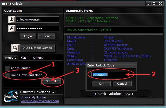Switch to the Prepare tab
The width and height of the screenshot is (166, 108).
click(11, 58)
